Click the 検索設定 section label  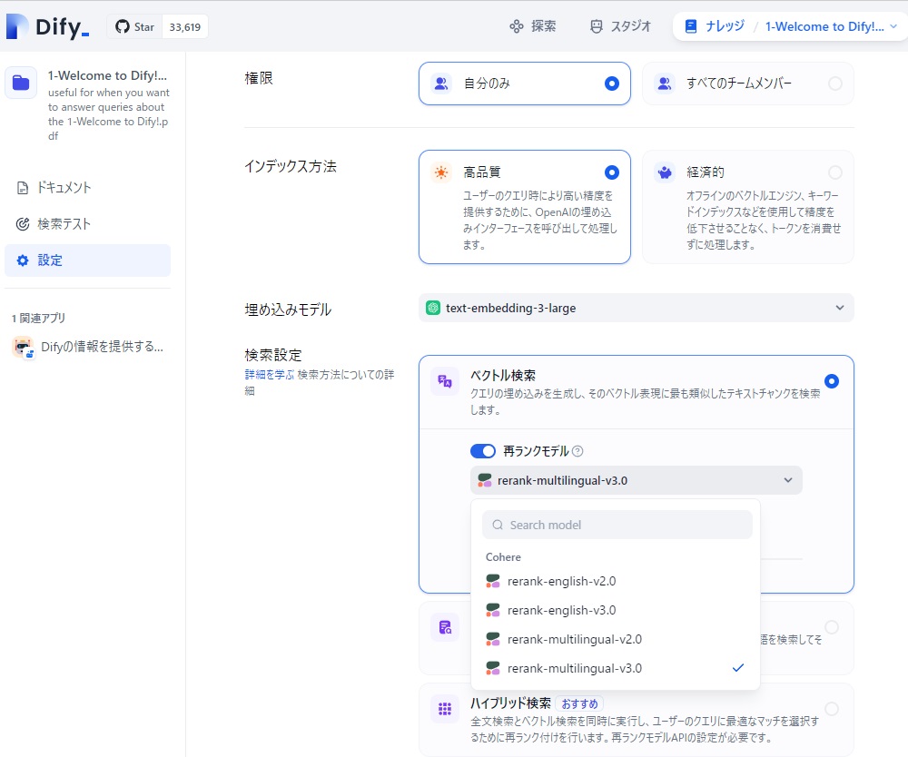(272, 355)
